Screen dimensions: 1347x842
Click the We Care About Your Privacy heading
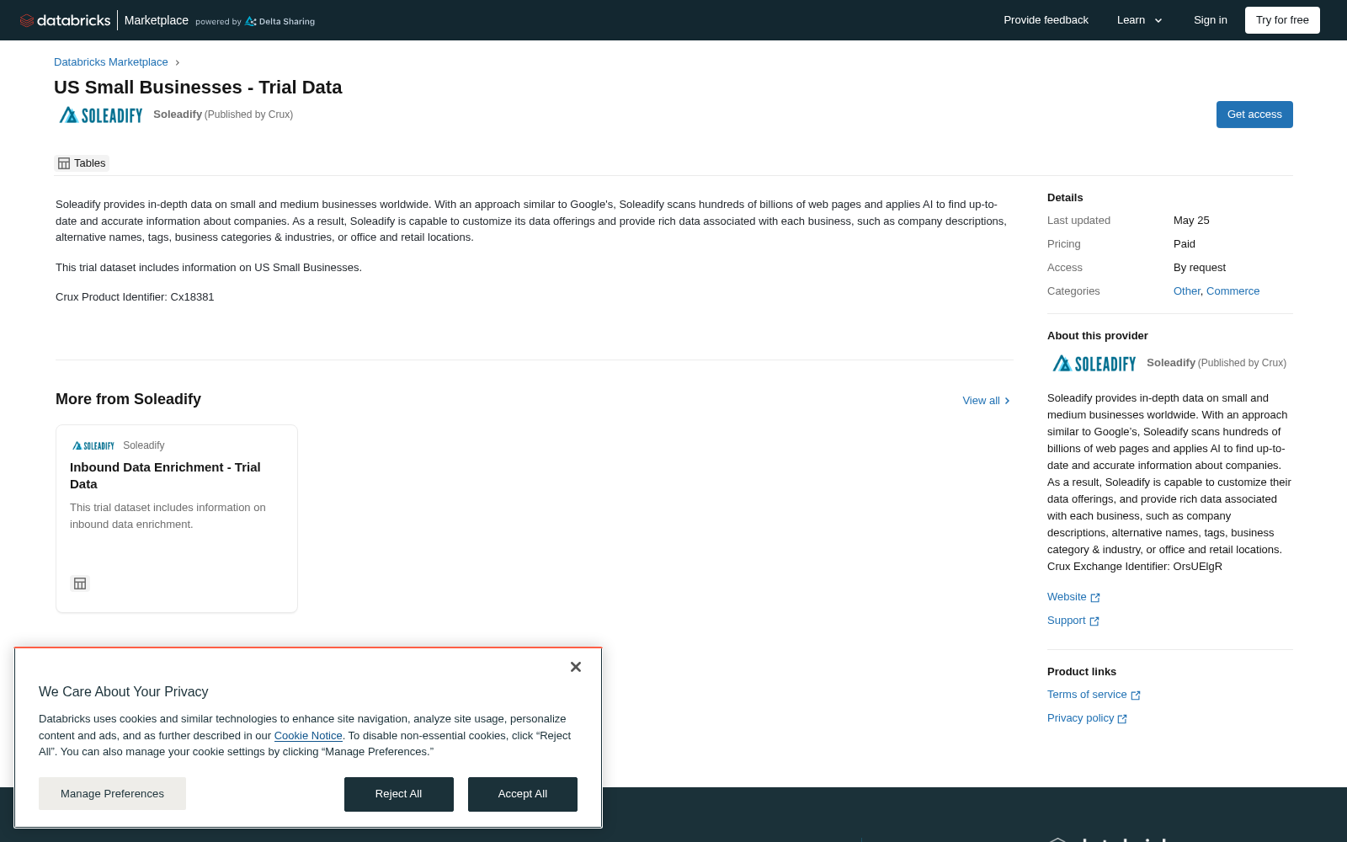[x=124, y=692]
